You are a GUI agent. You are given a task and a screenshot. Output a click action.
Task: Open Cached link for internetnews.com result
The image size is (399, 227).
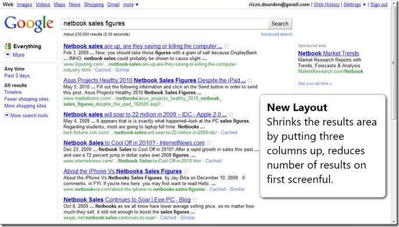pos(213,161)
